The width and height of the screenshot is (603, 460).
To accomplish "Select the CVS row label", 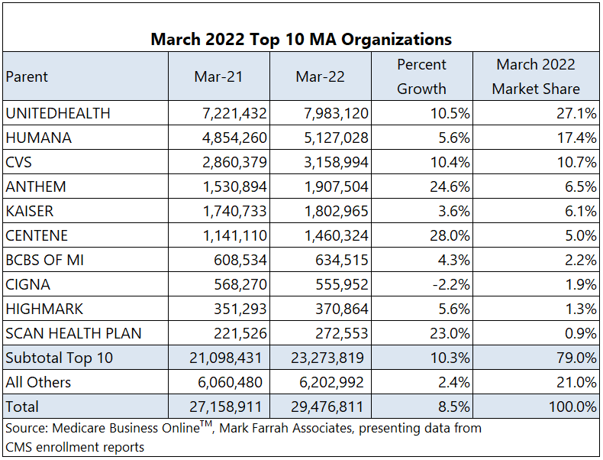I will point(18,162).
